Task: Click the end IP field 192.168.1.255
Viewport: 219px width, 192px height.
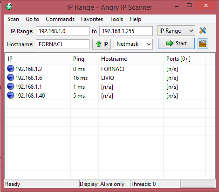Action: pyautogui.click(x=126, y=31)
